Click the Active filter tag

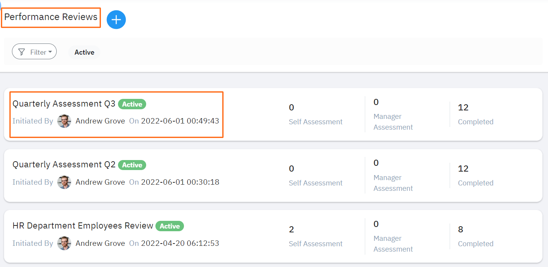pyautogui.click(x=84, y=52)
